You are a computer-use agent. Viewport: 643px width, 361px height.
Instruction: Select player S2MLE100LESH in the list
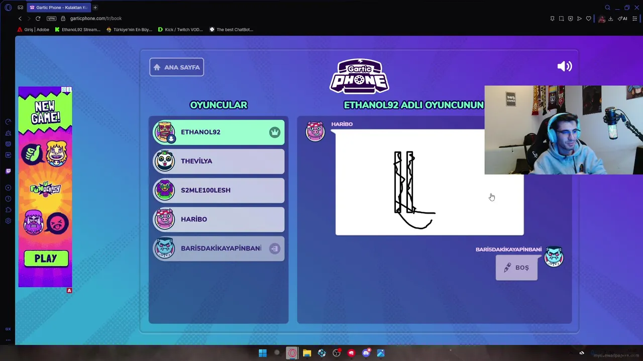tap(219, 191)
